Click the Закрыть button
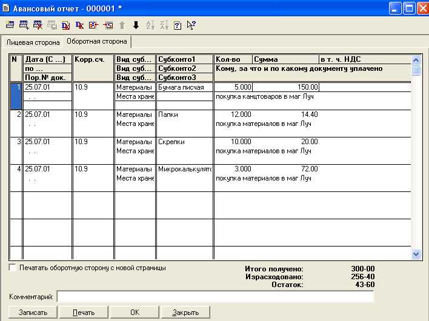Screen dimensions: 429x321 click(185, 312)
